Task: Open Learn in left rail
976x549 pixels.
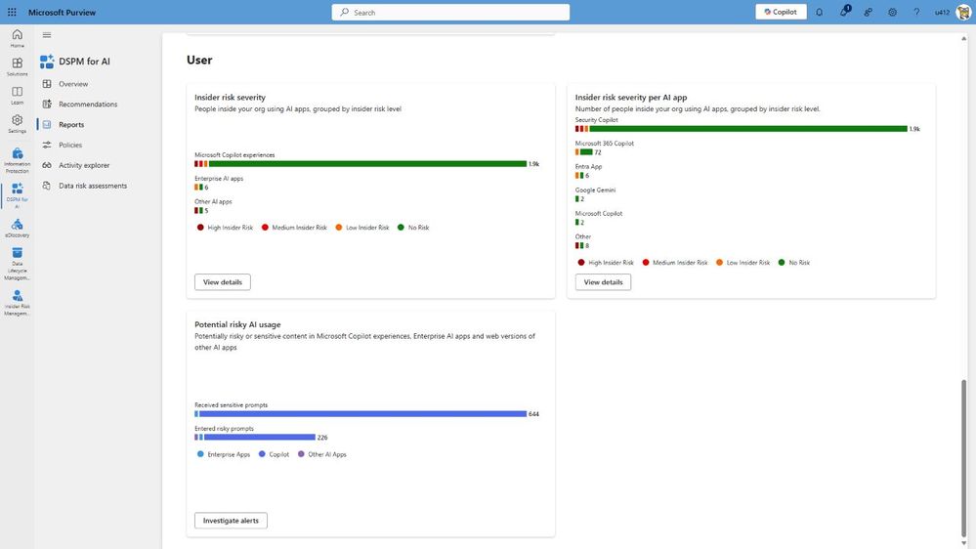Action: [x=17, y=95]
